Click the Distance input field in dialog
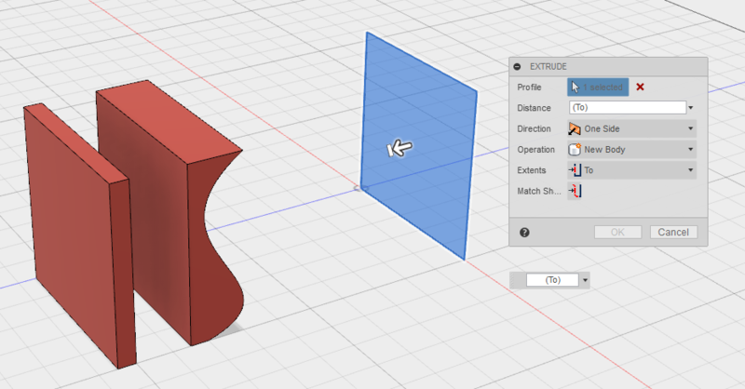This screenshot has width=745, height=389. 627,108
